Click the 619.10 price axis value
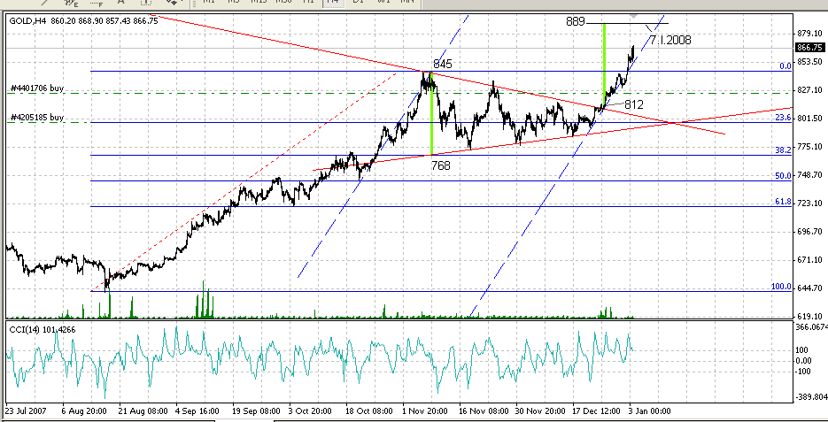Viewport: 828px width, 422px height. 810,317
